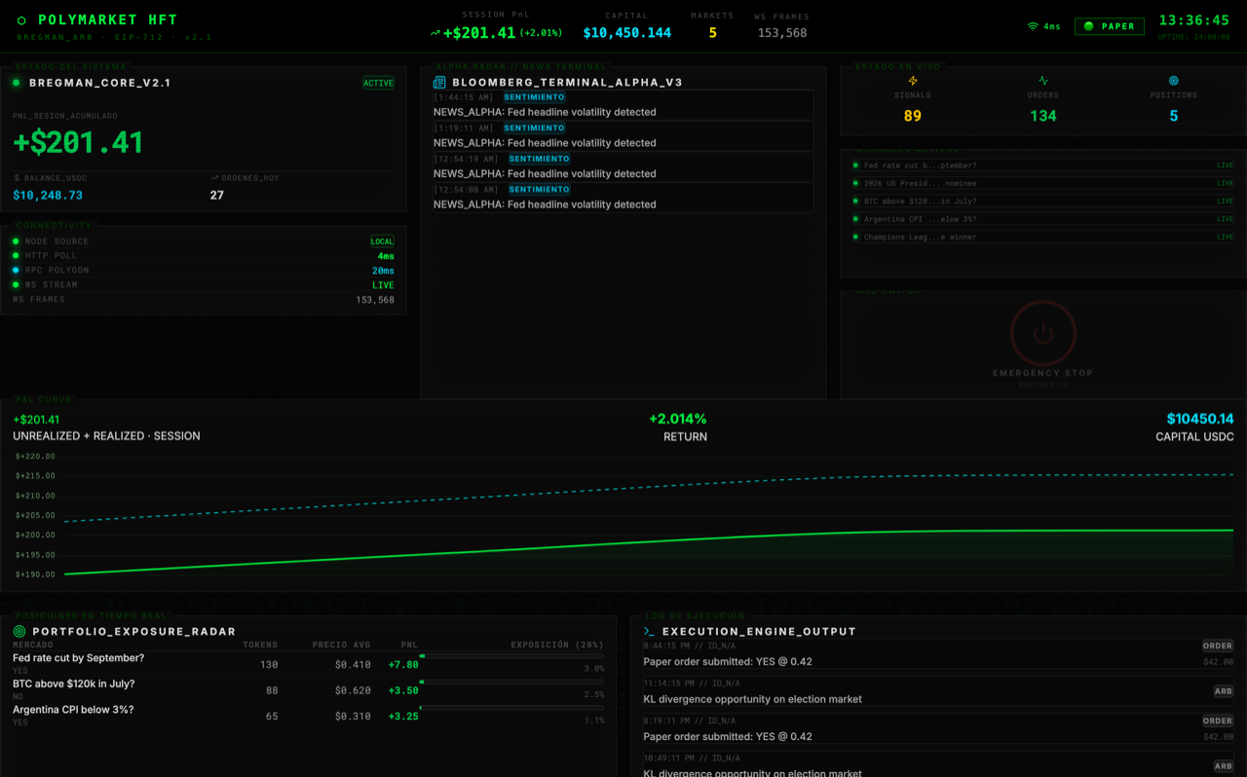
Task: Click the ACTIVE status badge
Action: pos(378,84)
